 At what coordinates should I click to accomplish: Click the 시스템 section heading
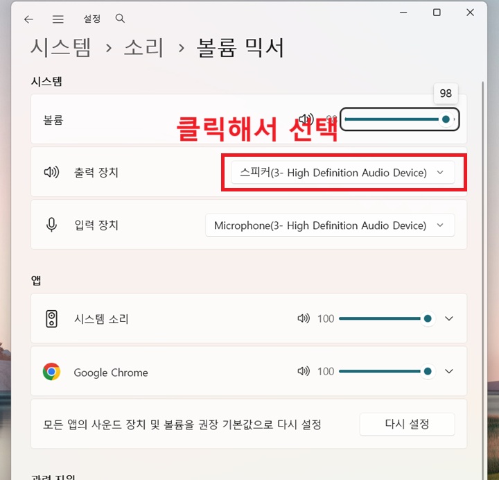(46, 82)
